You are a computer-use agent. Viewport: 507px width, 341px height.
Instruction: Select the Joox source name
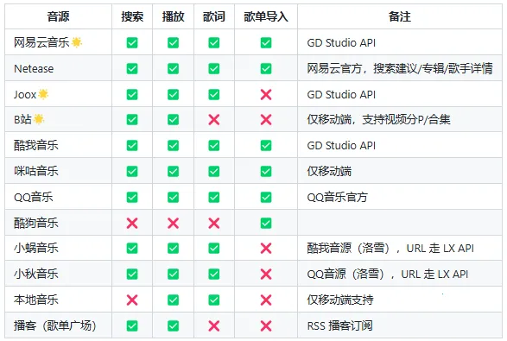tap(25, 94)
